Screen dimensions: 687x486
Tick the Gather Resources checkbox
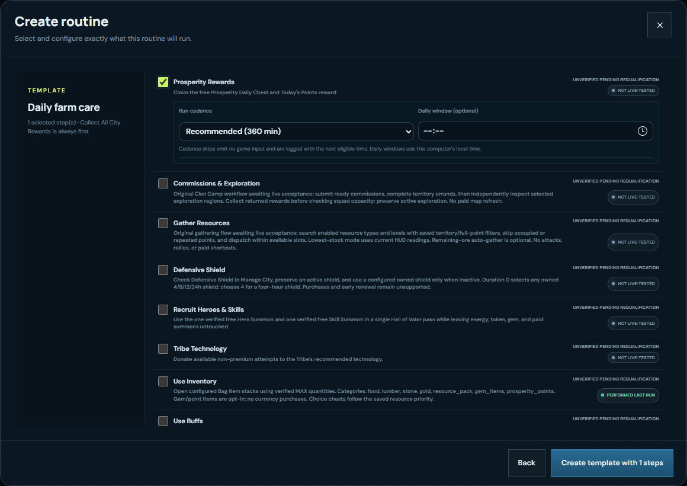click(163, 223)
